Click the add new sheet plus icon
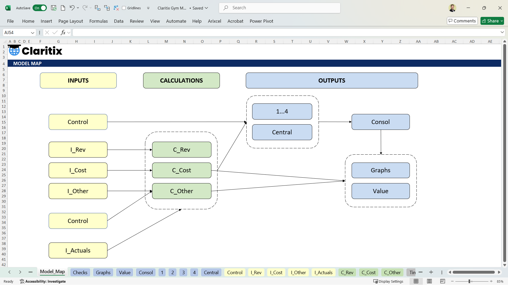Screen dimensions: 508x285 point(431,272)
